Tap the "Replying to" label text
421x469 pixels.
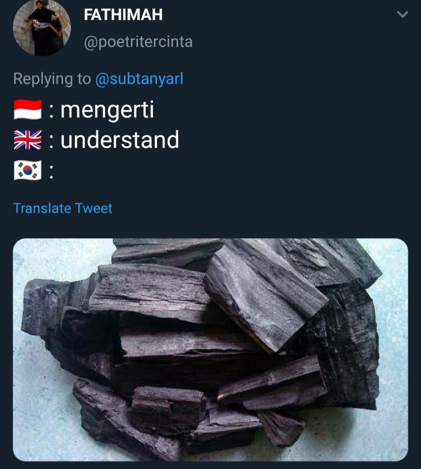pyautogui.click(x=52, y=79)
